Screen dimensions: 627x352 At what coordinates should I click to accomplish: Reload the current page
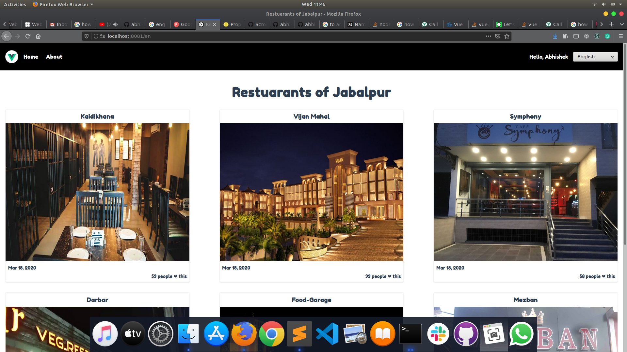[28, 36]
